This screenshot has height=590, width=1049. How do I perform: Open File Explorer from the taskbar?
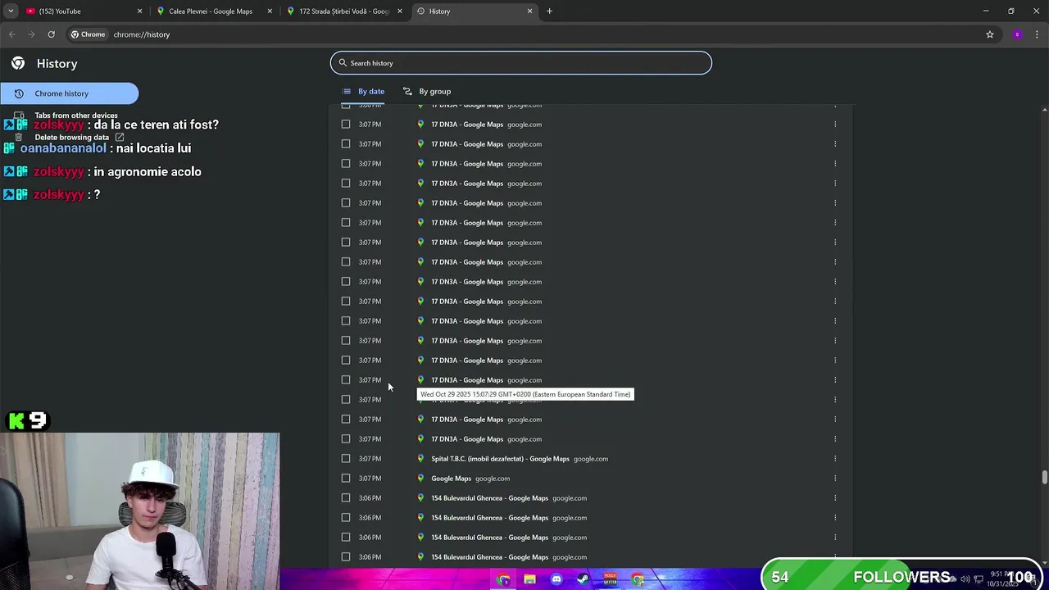click(x=530, y=580)
